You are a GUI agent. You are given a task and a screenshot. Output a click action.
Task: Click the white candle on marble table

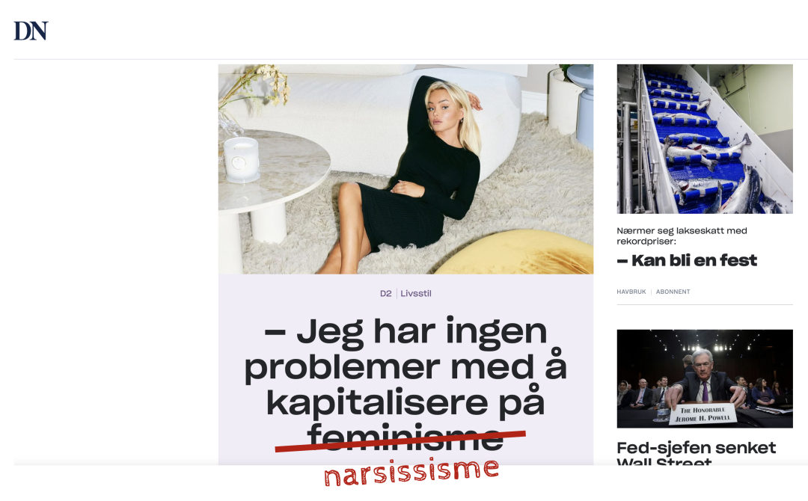click(241, 159)
